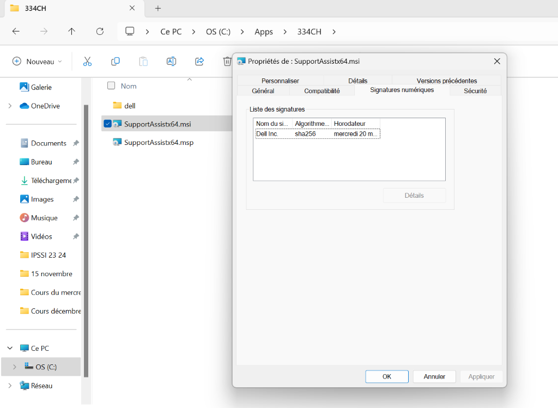Switch to the Détails tab
The image size is (558, 408).
click(x=357, y=81)
